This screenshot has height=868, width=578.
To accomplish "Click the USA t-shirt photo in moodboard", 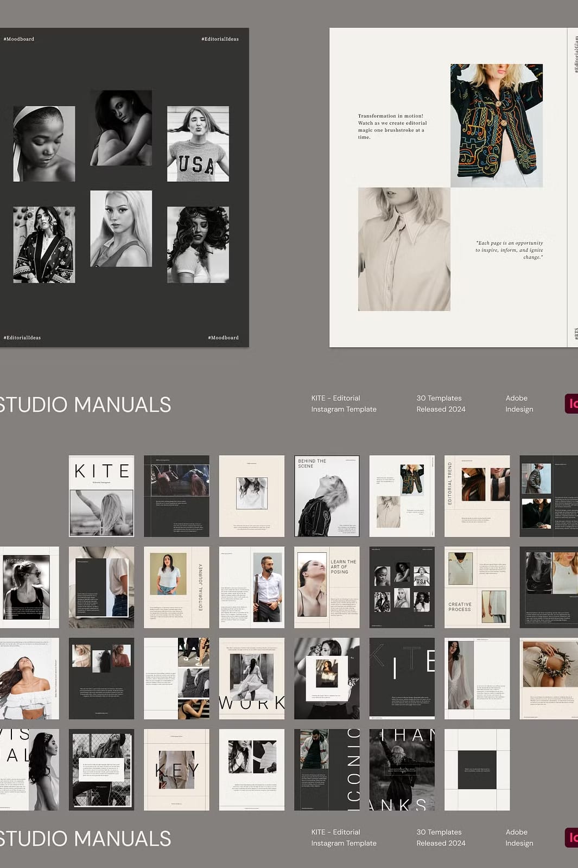I will tap(198, 144).
